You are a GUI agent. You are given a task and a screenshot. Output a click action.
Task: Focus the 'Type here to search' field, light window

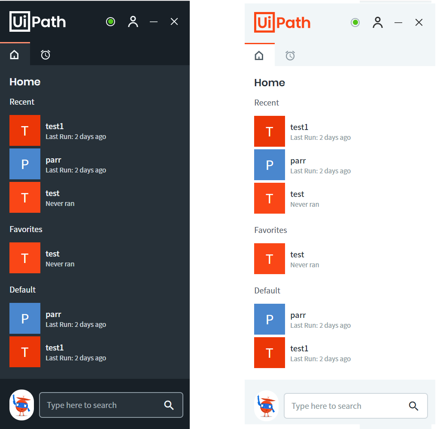(356, 406)
